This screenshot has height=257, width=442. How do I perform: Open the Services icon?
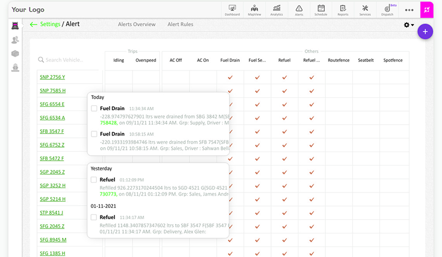[x=365, y=9]
